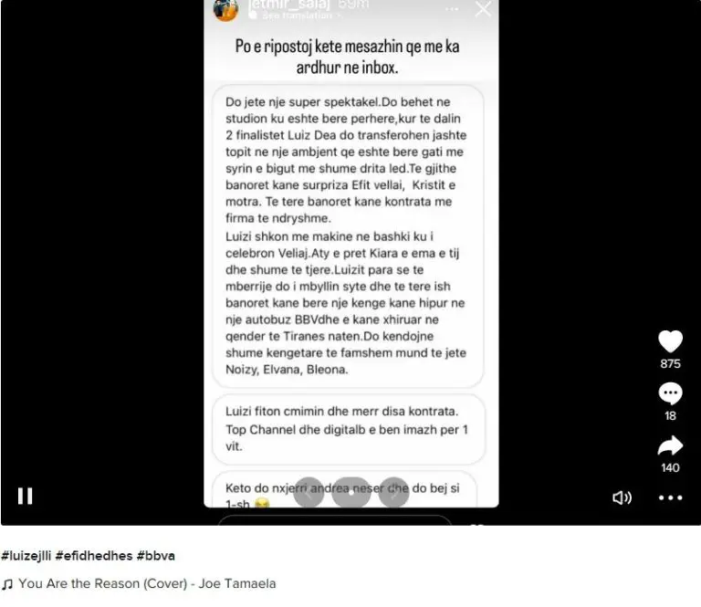Open comments via the speech bubble icon
The height and width of the screenshot is (607, 701).
click(x=670, y=393)
